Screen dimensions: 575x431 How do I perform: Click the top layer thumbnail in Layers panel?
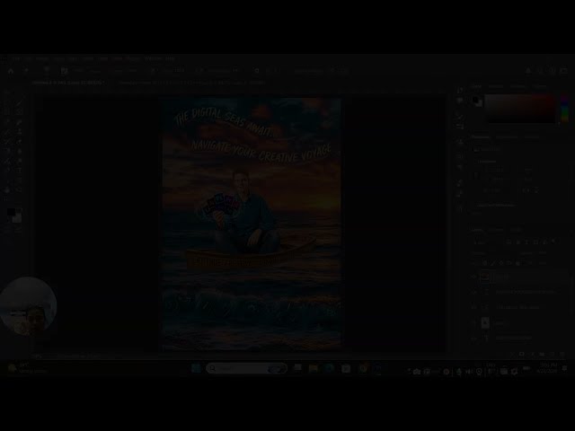coord(485,277)
